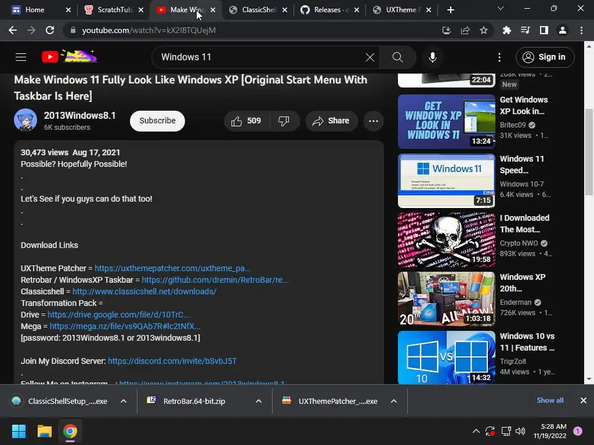This screenshot has width=594, height=445.
Task: Open the Google Drive link
Action: [x=118, y=315]
